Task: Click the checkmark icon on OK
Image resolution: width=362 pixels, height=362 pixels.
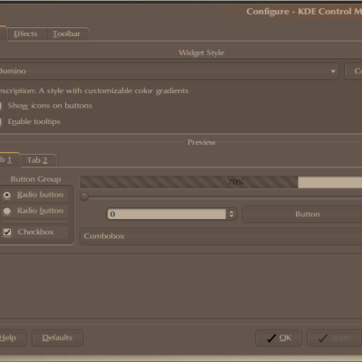Action: coord(271,338)
